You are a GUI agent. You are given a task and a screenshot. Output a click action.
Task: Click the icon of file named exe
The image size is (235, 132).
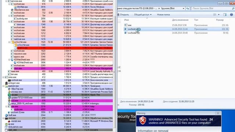pos(126,25)
